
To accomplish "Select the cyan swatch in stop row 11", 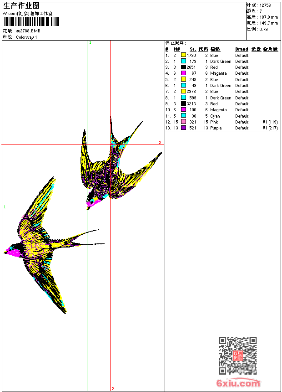I will point(184,116).
